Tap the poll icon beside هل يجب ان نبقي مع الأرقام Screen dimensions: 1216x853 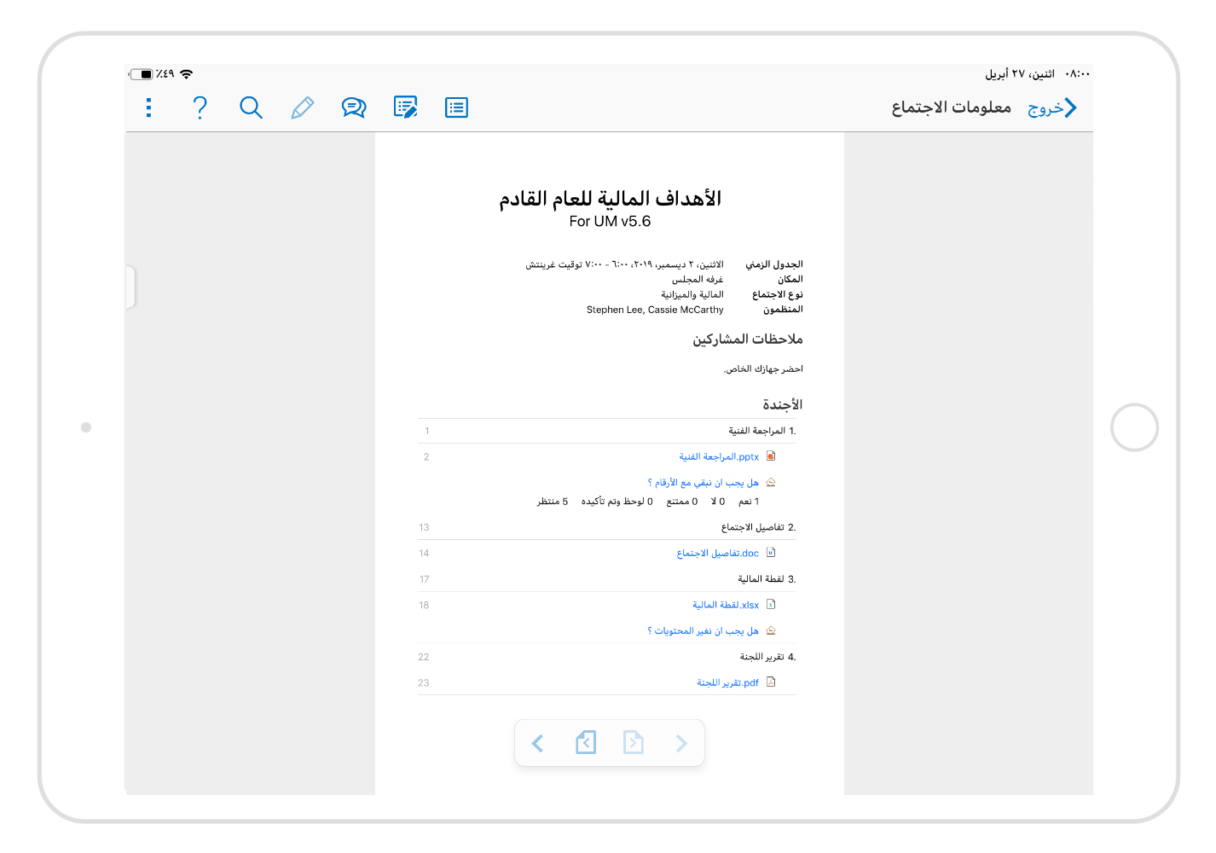[771, 482]
